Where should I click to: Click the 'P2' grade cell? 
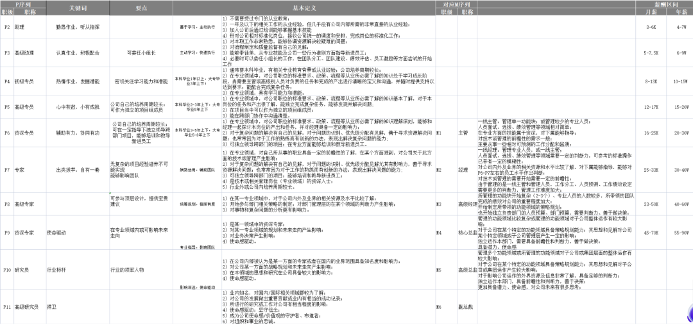click(x=6, y=27)
